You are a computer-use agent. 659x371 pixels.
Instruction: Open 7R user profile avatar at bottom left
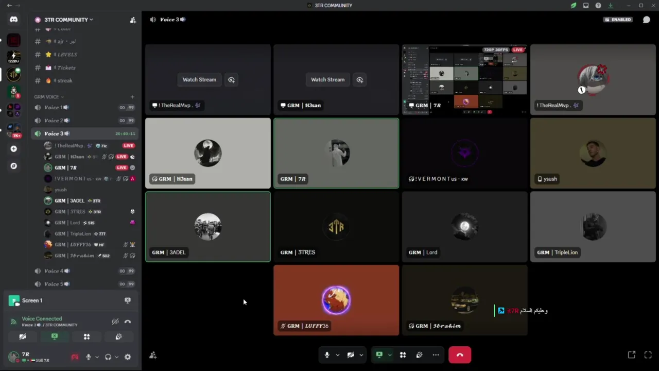(x=13, y=357)
